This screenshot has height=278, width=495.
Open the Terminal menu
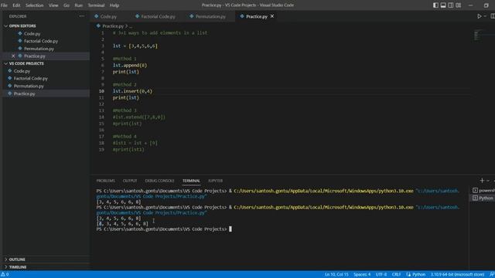96,5
